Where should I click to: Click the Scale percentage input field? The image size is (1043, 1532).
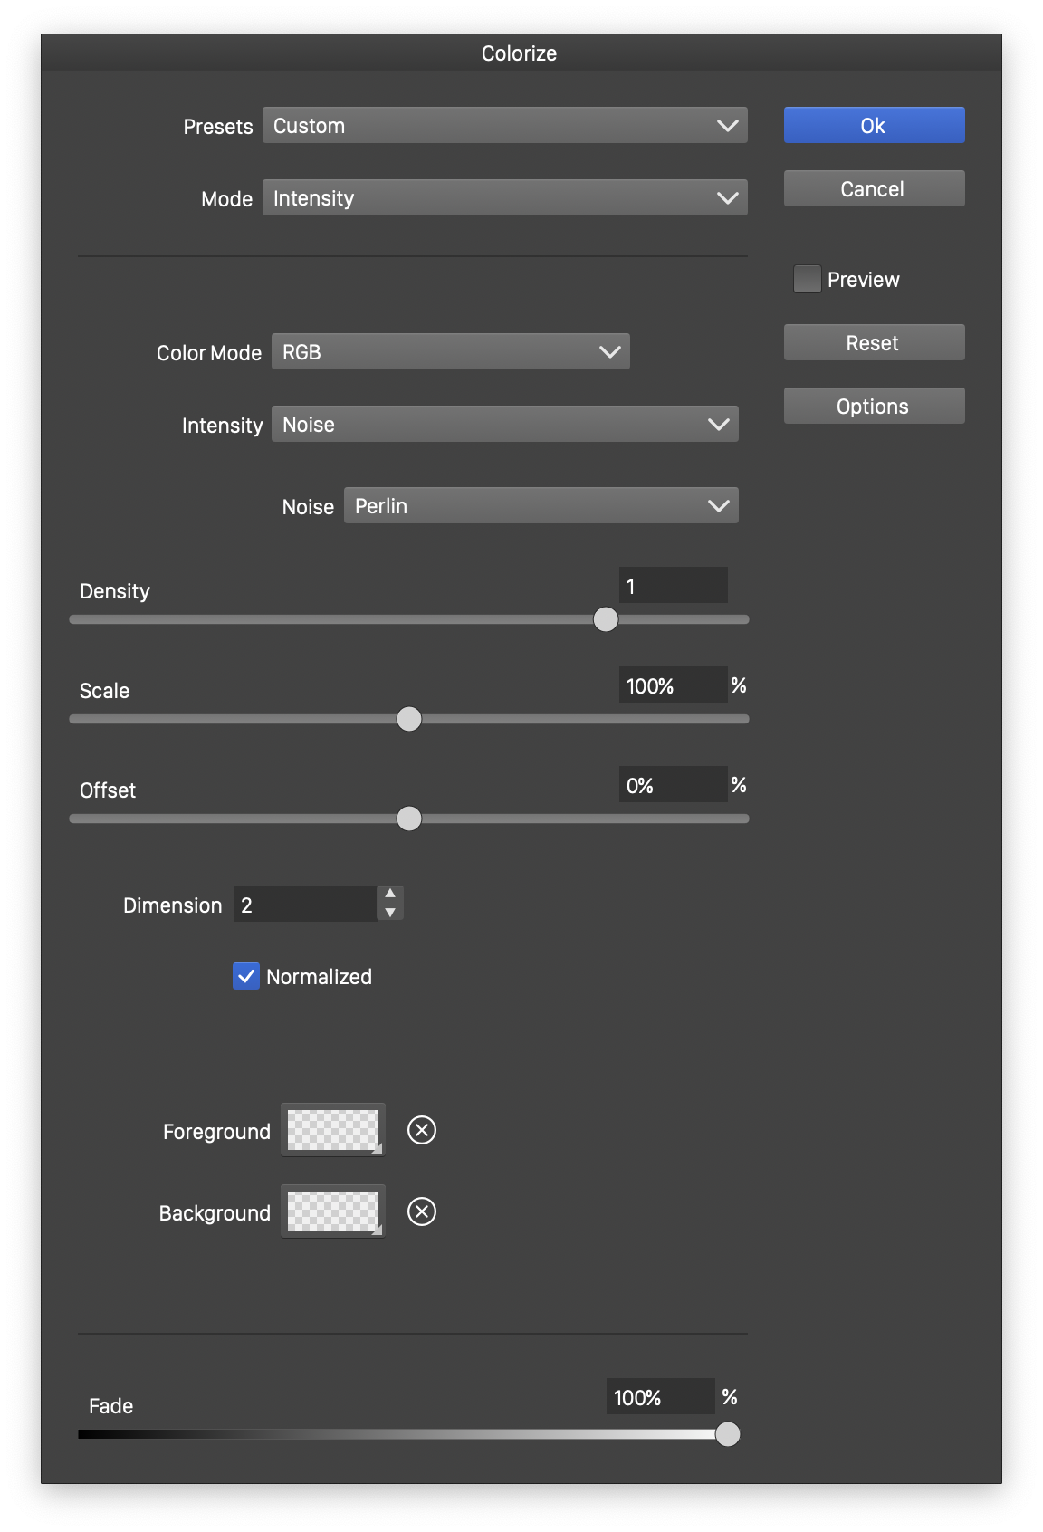[x=672, y=685]
